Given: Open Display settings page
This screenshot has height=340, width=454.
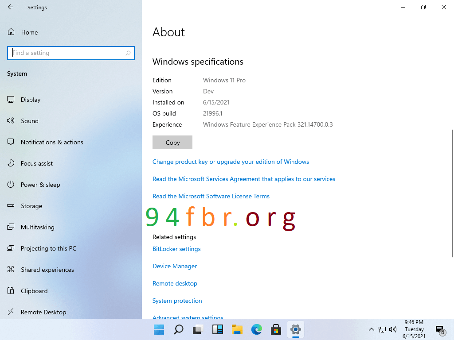Looking at the screenshot, I should [x=31, y=100].
